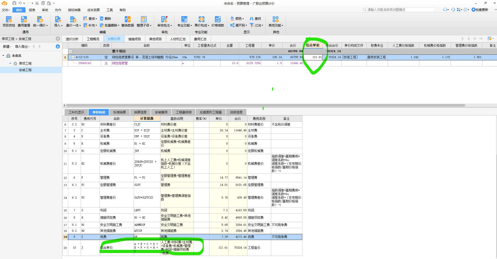497x259 pixels.
Task: Open the 标准换算 bottom tab
Action: [x=120, y=112]
